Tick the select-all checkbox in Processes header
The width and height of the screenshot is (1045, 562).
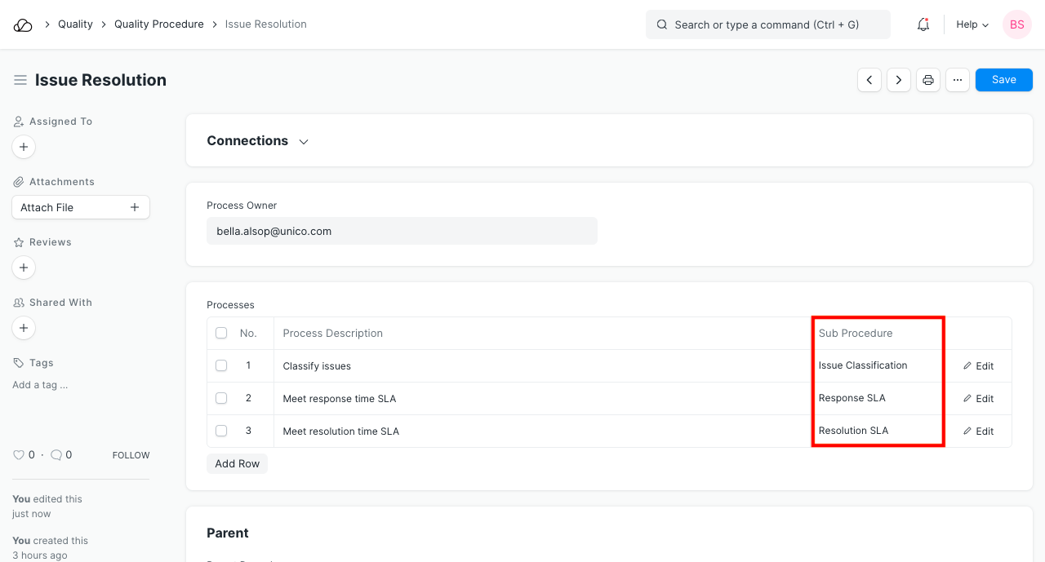click(x=221, y=333)
